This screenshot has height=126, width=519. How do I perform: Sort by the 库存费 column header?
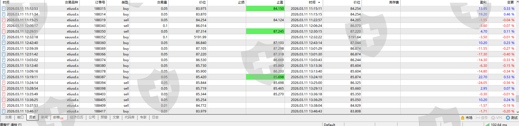(x=381, y=2)
